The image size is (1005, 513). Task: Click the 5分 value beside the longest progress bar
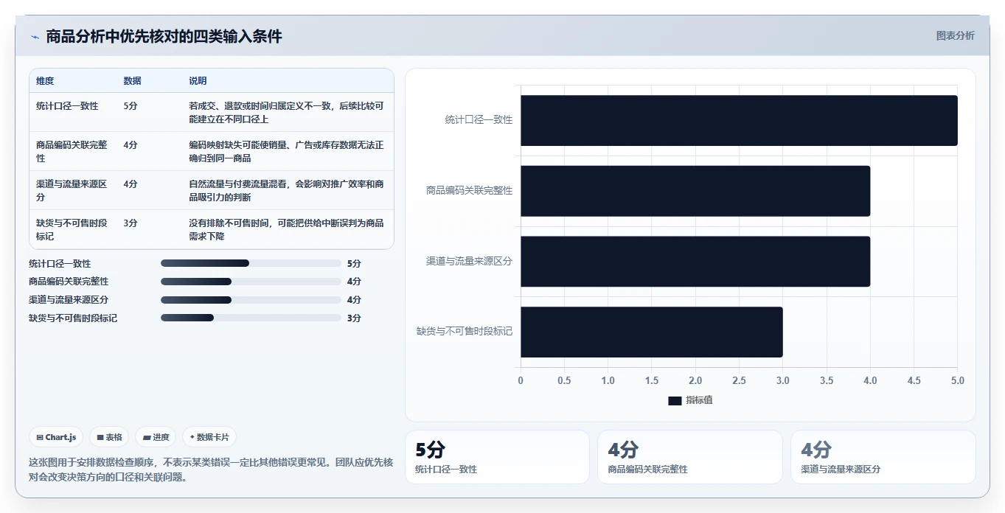point(354,264)
